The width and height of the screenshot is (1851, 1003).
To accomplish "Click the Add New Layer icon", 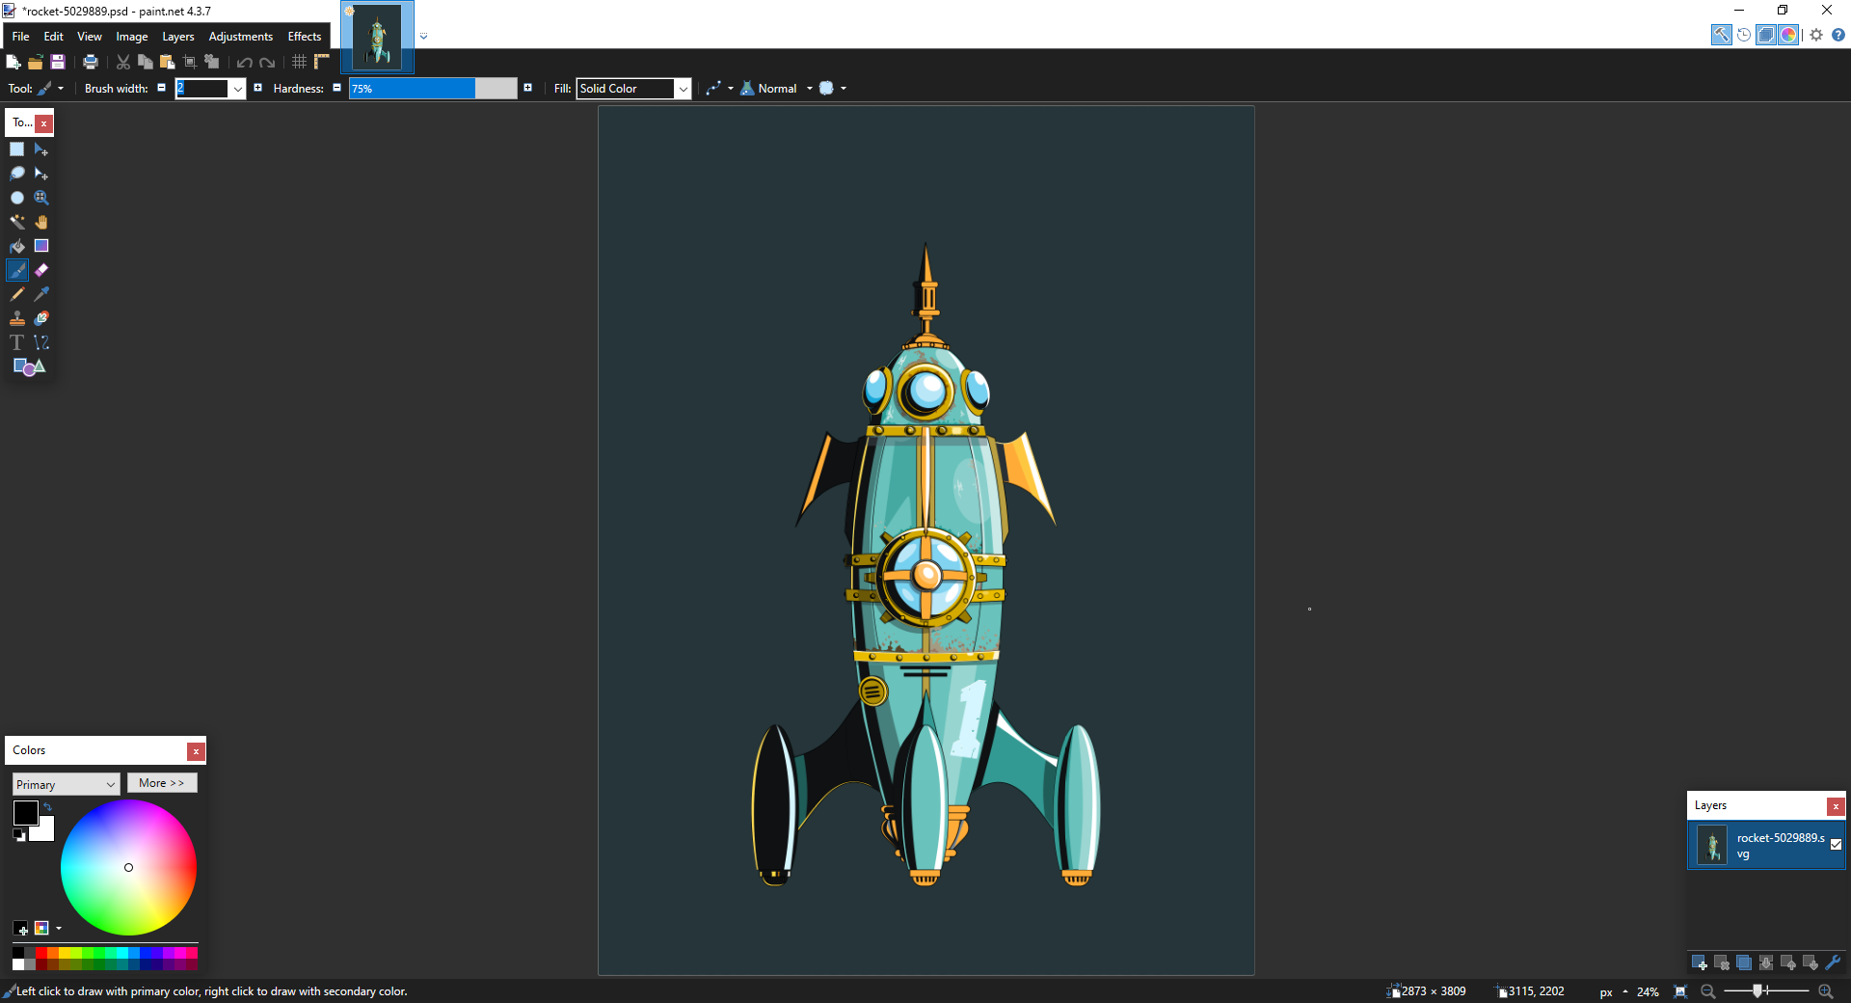I will click(1699, 962).
